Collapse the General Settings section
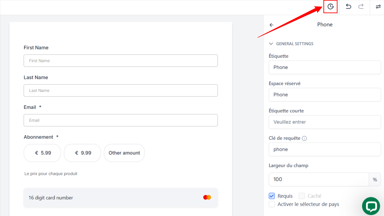The height and width of the screenshot is (216, 384). point(291,44)
